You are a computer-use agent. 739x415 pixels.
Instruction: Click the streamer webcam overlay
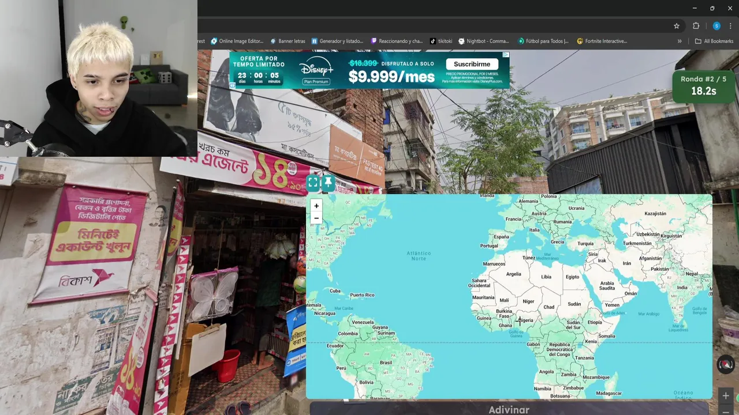(x=99, y=78)
